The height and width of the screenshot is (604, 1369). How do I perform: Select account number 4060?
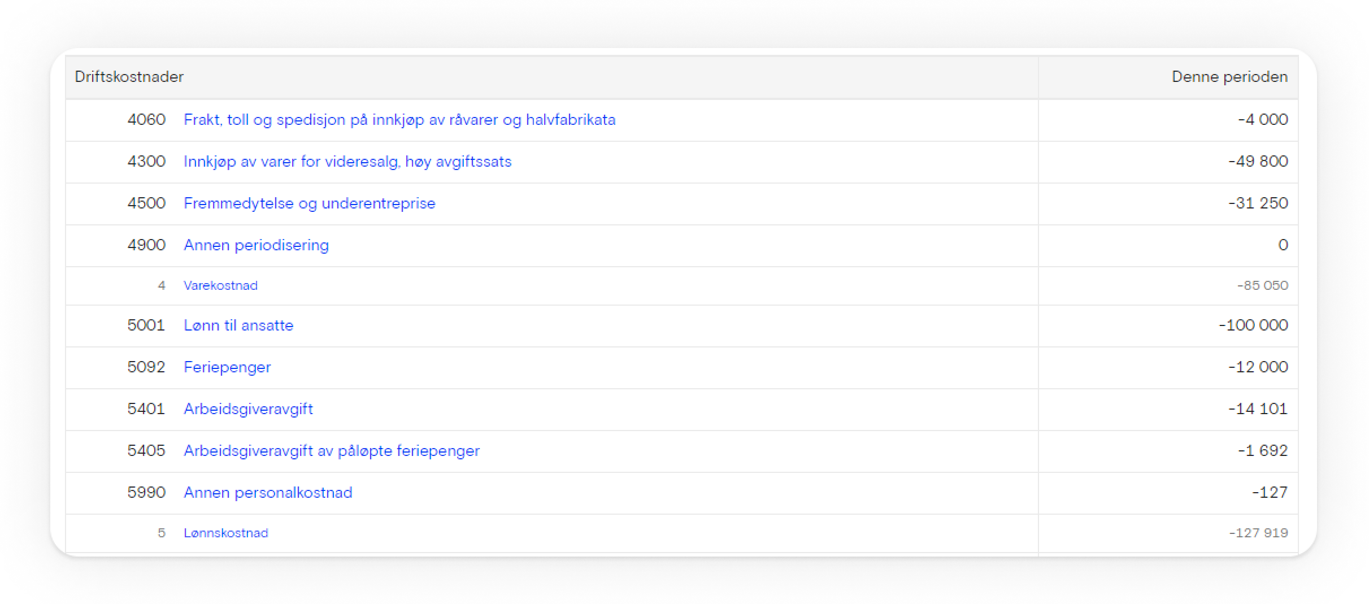pyautogui.click(x=146, y=120)
